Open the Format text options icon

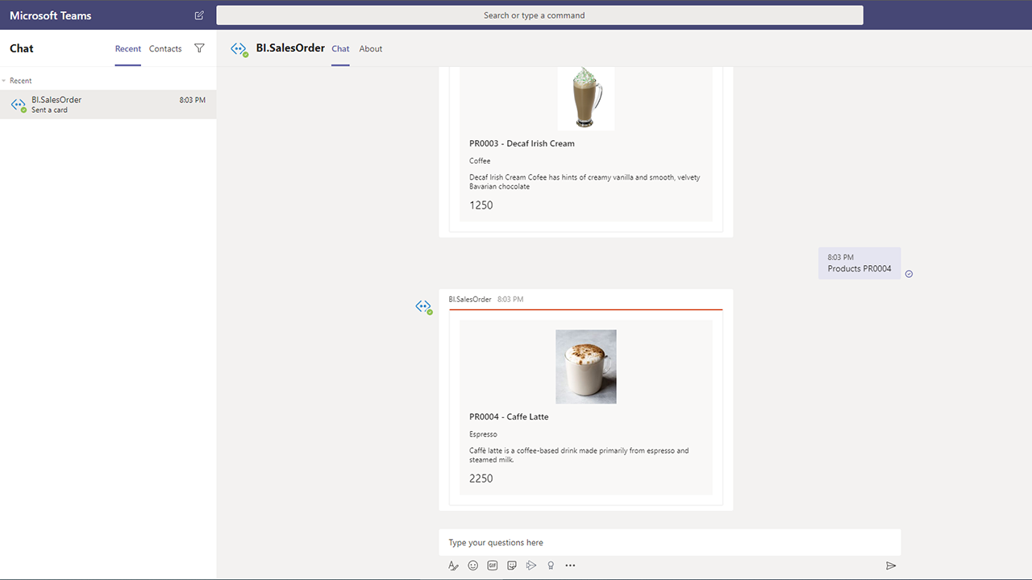453,565
